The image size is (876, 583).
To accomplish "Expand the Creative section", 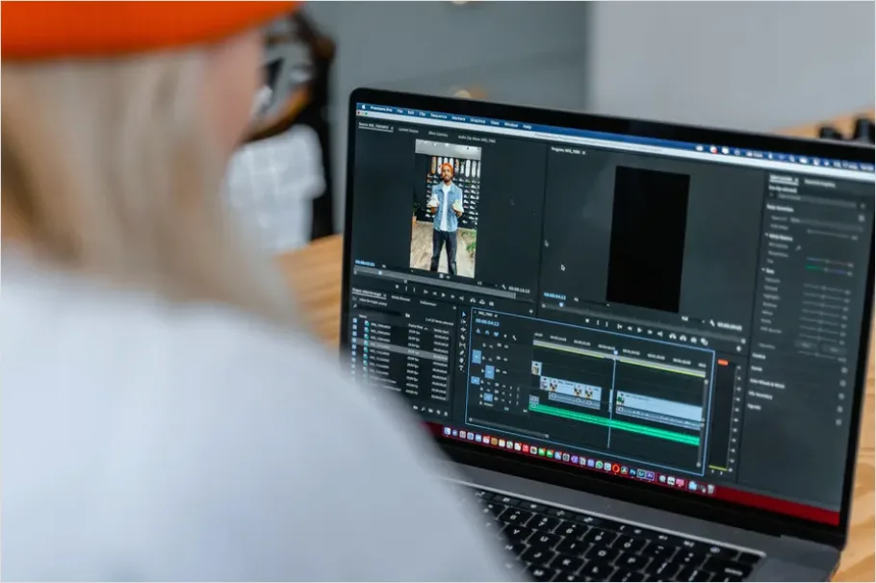I will (759, 356).
